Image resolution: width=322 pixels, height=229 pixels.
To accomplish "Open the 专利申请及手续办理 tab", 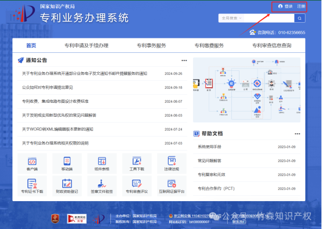I will 87,45.
